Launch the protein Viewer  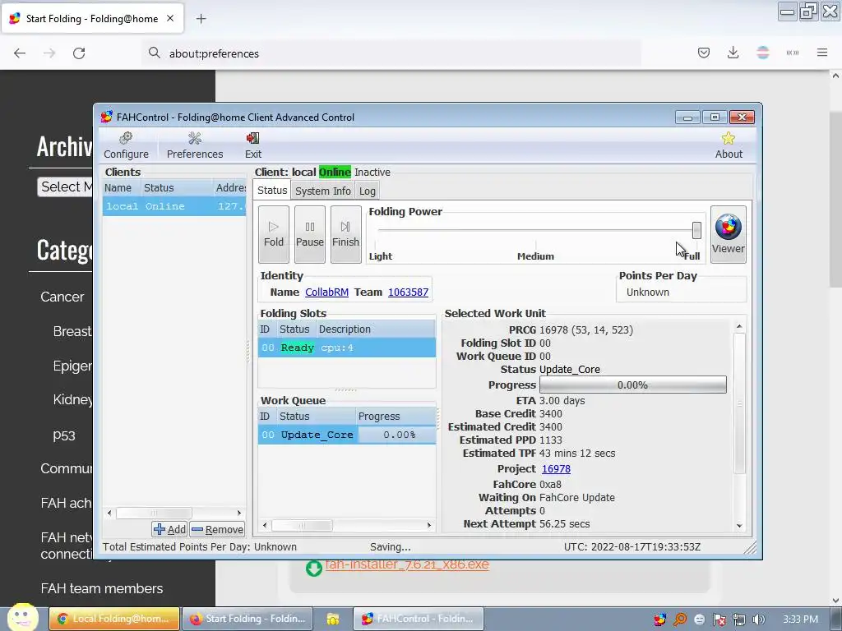729,234
